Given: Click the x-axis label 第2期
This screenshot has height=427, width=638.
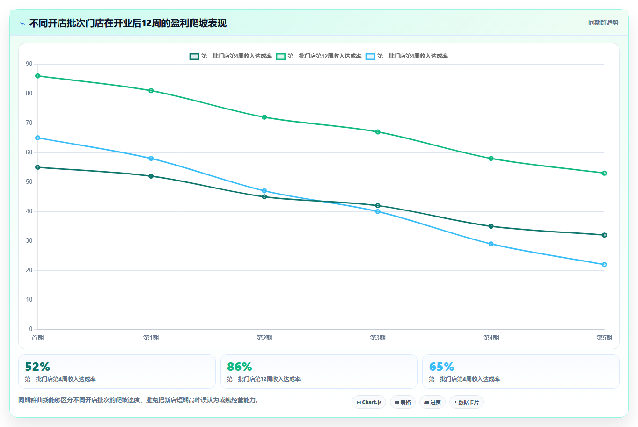Looking at the screenshot, I should pyautogui.click(x=264, y=338).
